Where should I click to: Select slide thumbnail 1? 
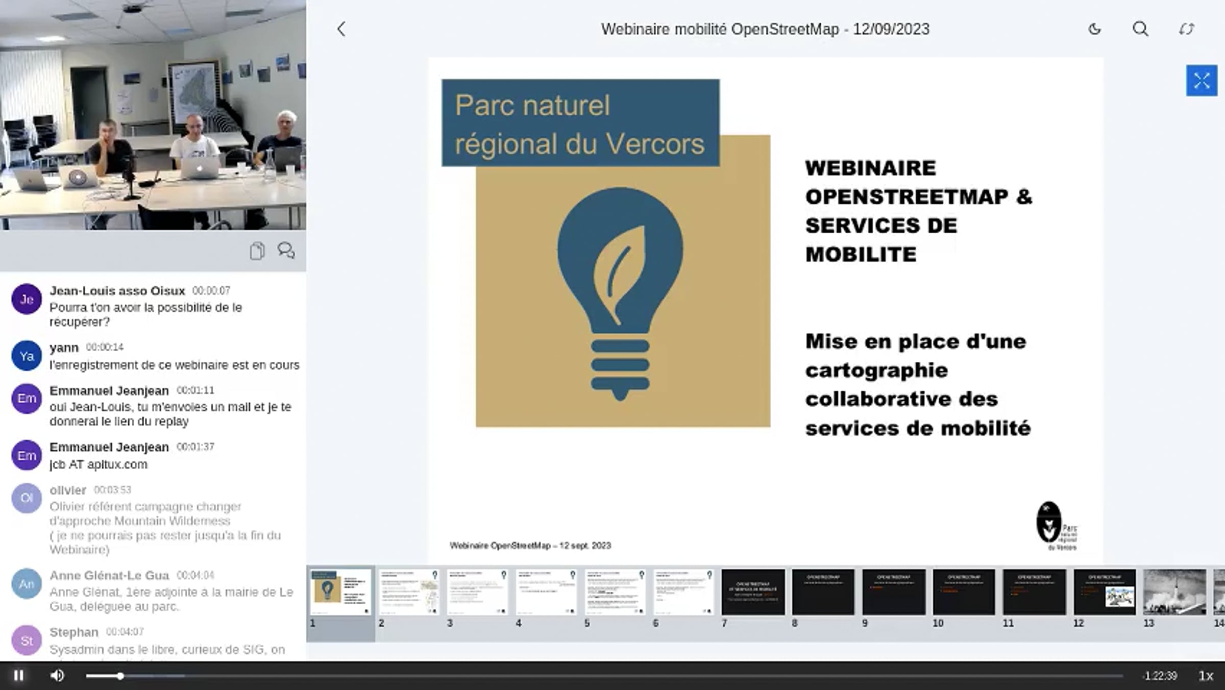340,592
